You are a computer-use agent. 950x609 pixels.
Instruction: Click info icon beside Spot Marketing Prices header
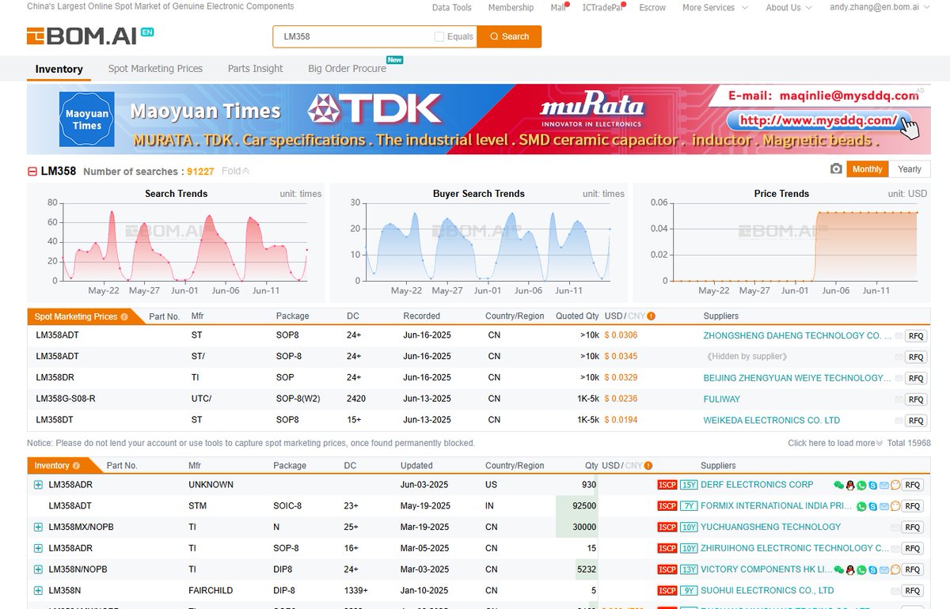124,316
